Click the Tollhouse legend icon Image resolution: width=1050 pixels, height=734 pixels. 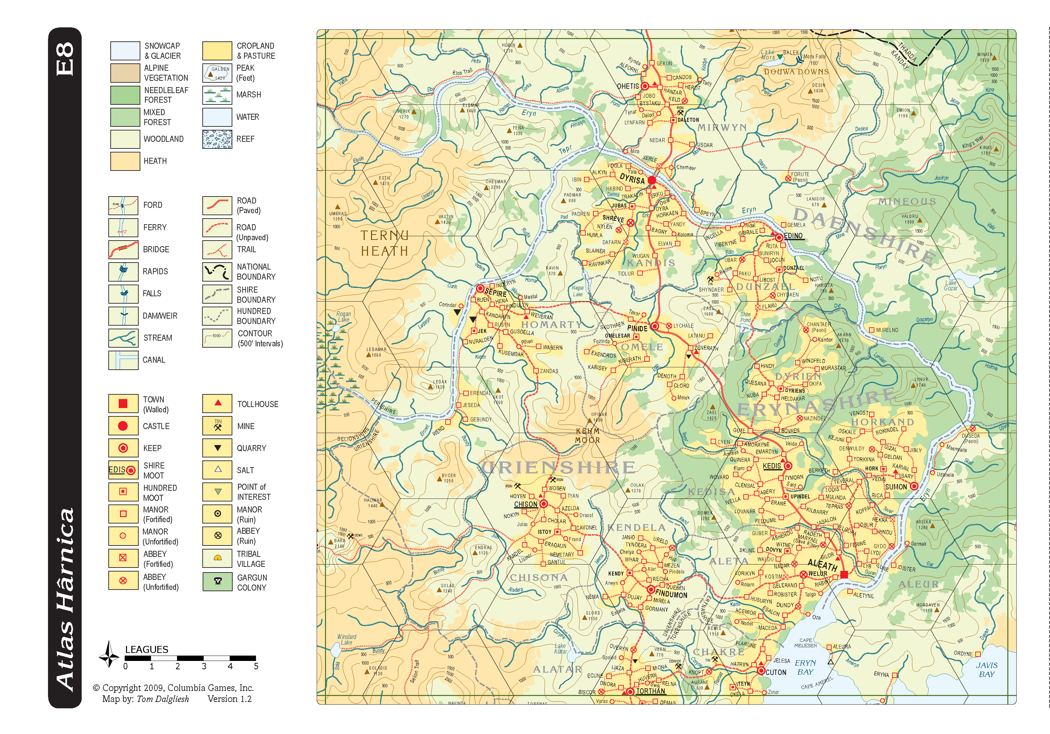click(218, 404)
